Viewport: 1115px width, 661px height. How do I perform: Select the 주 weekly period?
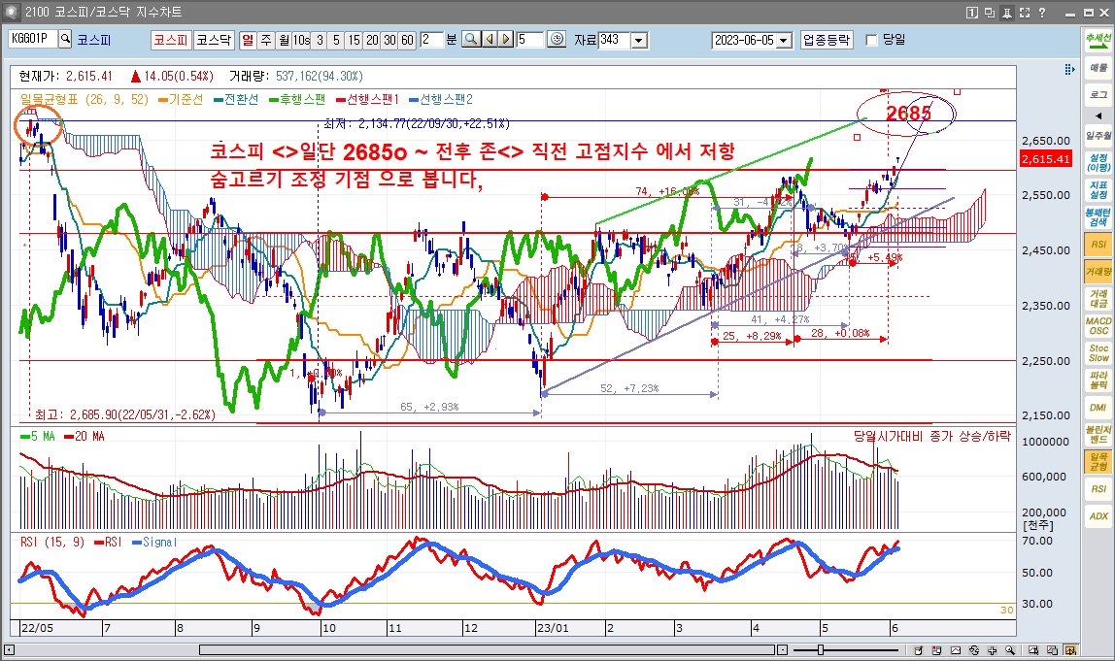(x=266, y=40)
